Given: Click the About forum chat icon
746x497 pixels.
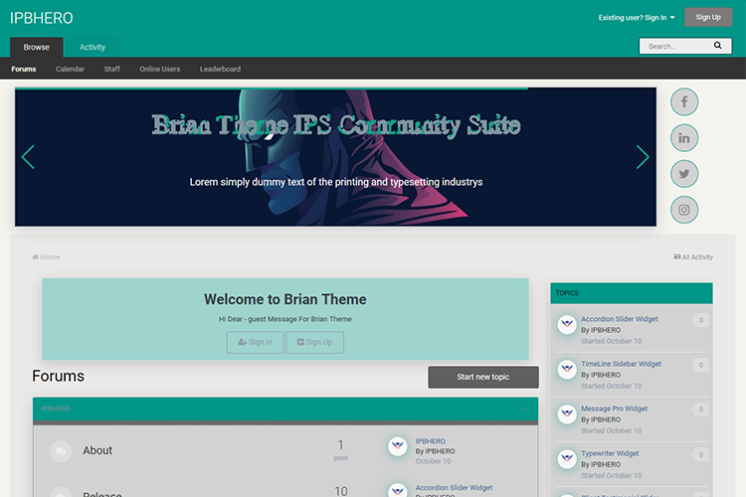Looking at the screenshot, I should pos(61,451).
